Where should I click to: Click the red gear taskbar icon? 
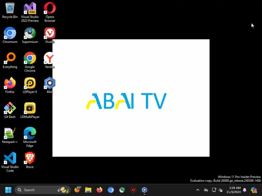pyautogui.click(x=133, y=190)
